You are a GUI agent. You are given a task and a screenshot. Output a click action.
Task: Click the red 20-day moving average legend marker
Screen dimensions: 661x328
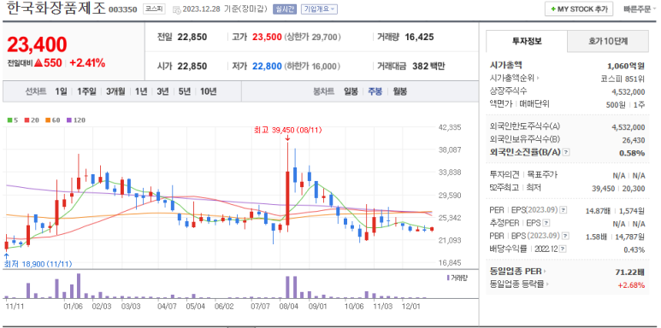coord(27,120)
